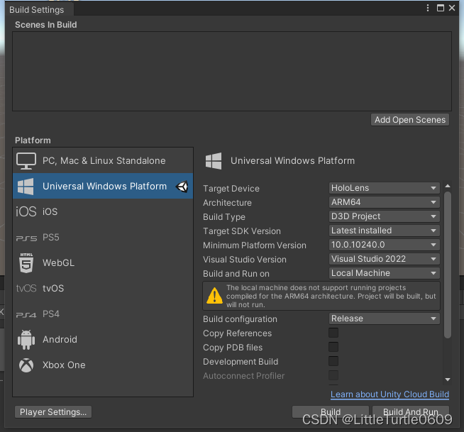The image size is (464, 432).
Task: Click the PS4 logo icon
Action: (26, 314)
